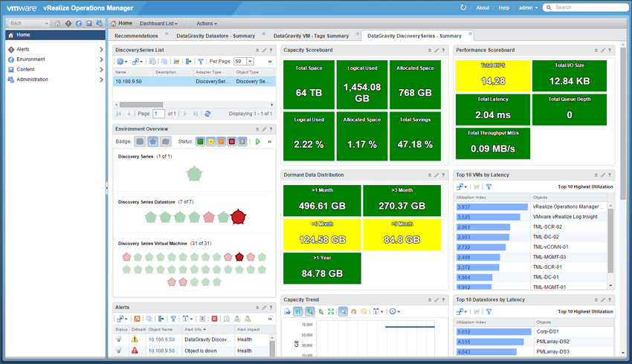Select Home in the left navigation
Viewport: 632px width, 364px height.
tap(56, 35)
